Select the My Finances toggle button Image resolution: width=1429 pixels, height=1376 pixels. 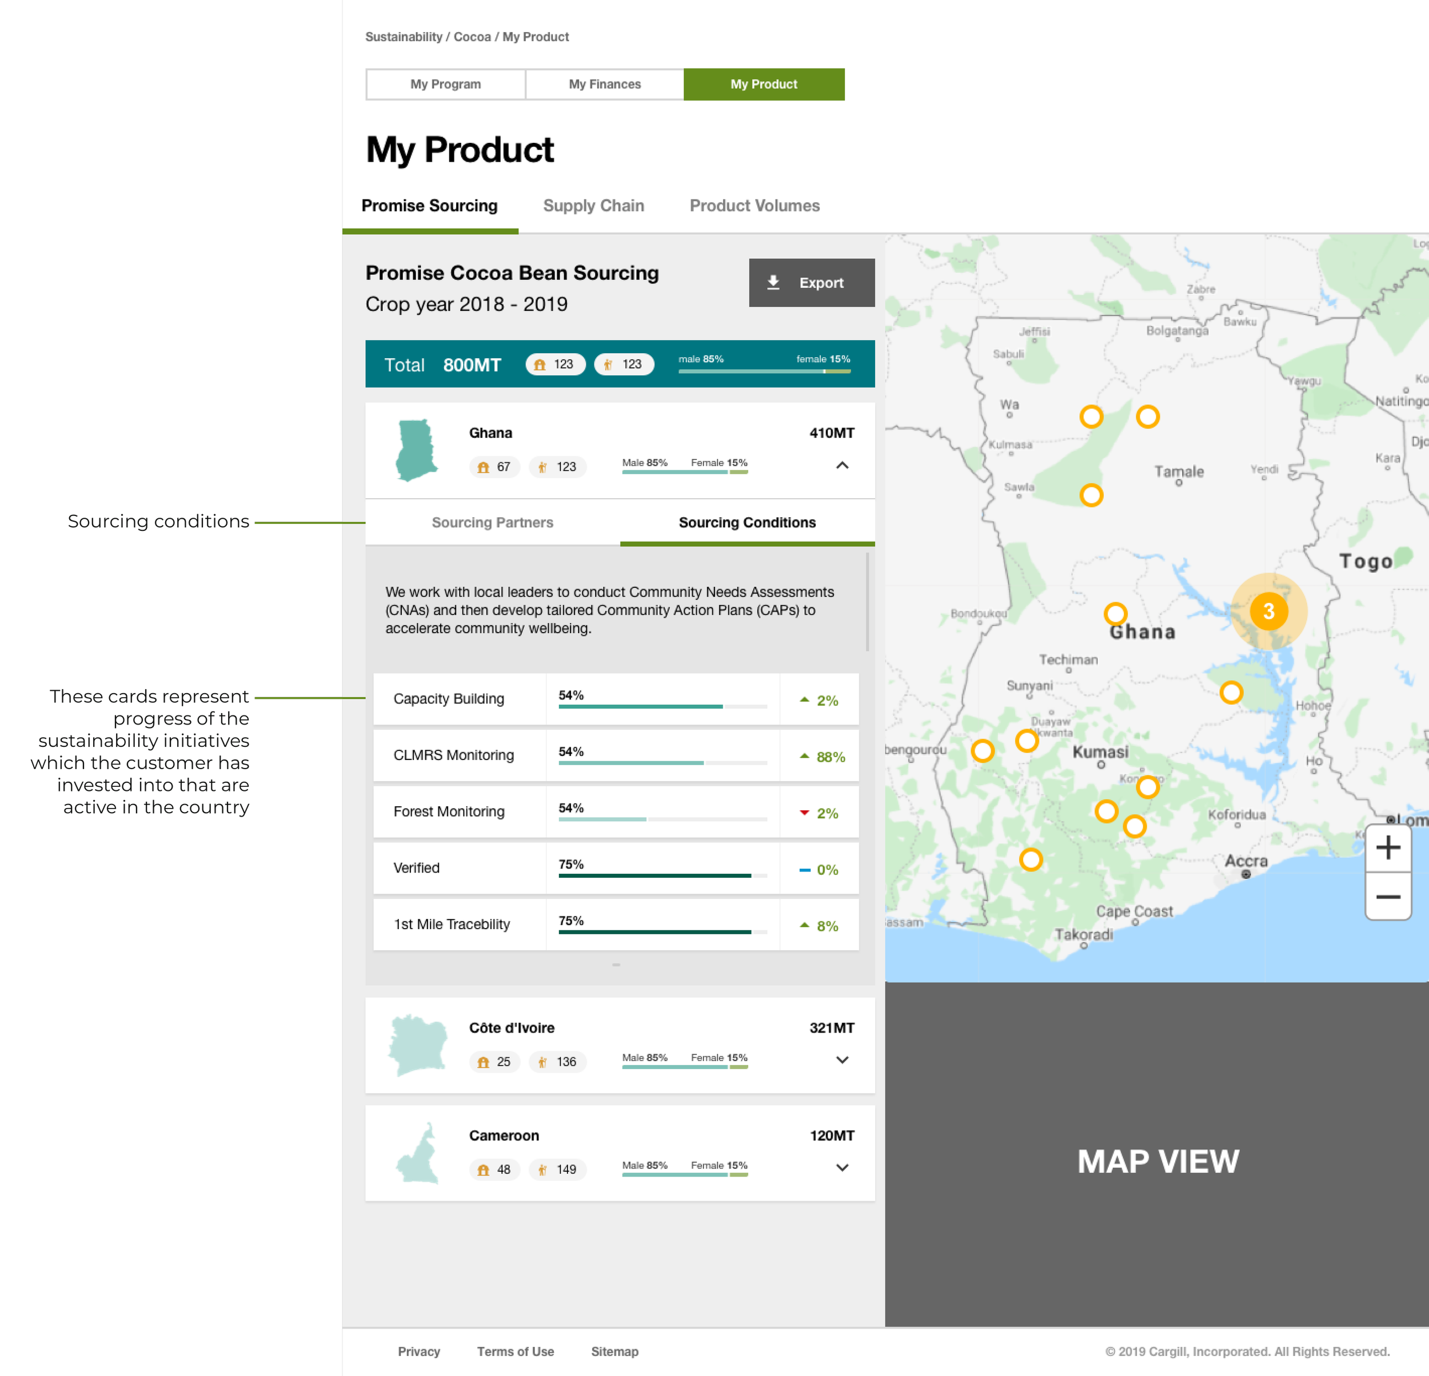point(604,85)
